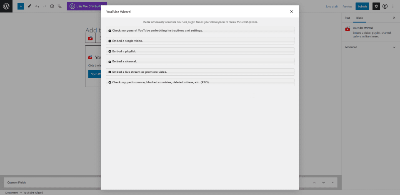Open the list view outline icon
Image resolution: width=400 pixels, height=195 pixels.
60,6
